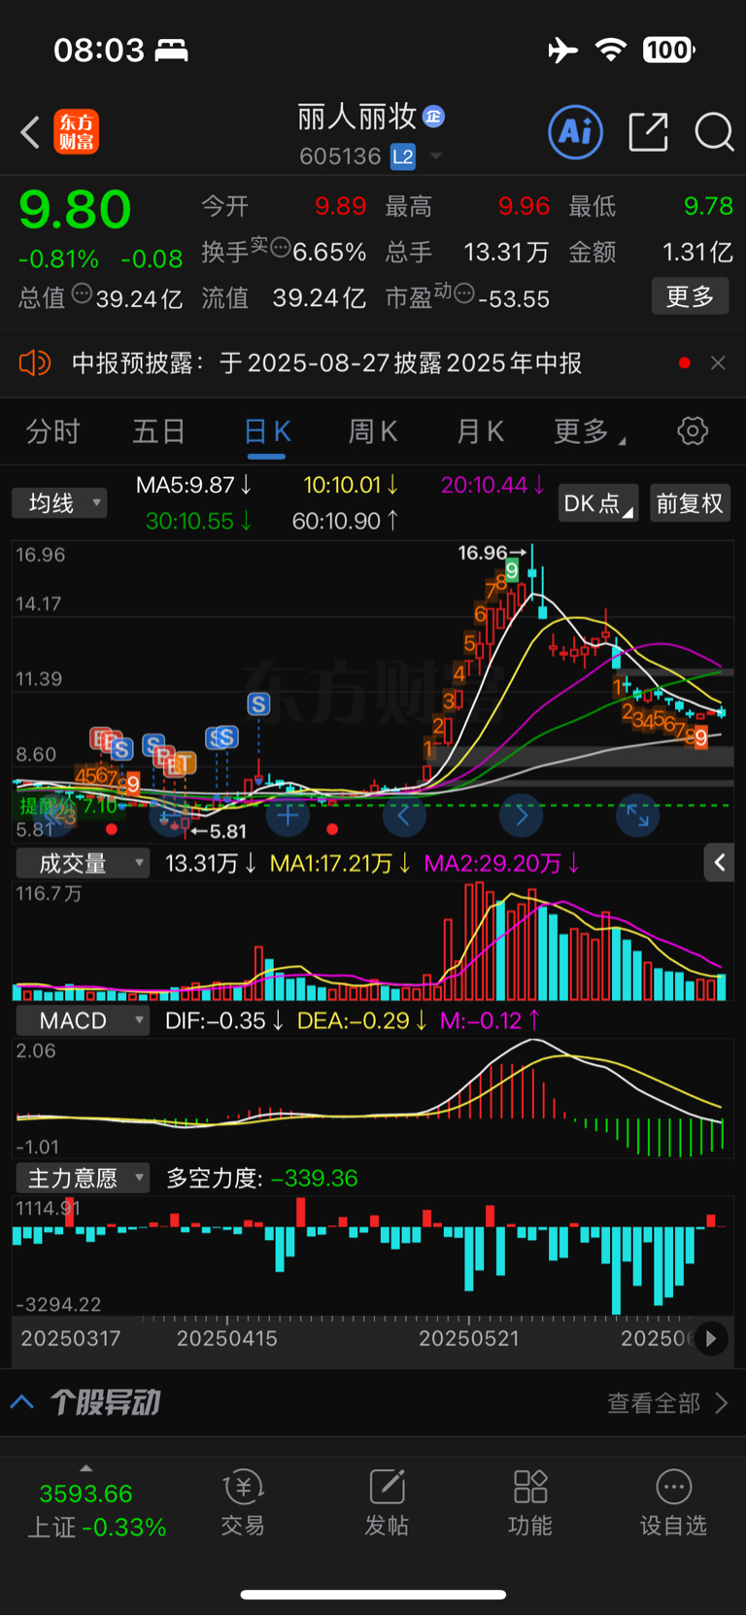Tap the MA5:9.87 moving average value

pyautogui.click(x=194, y=485)
